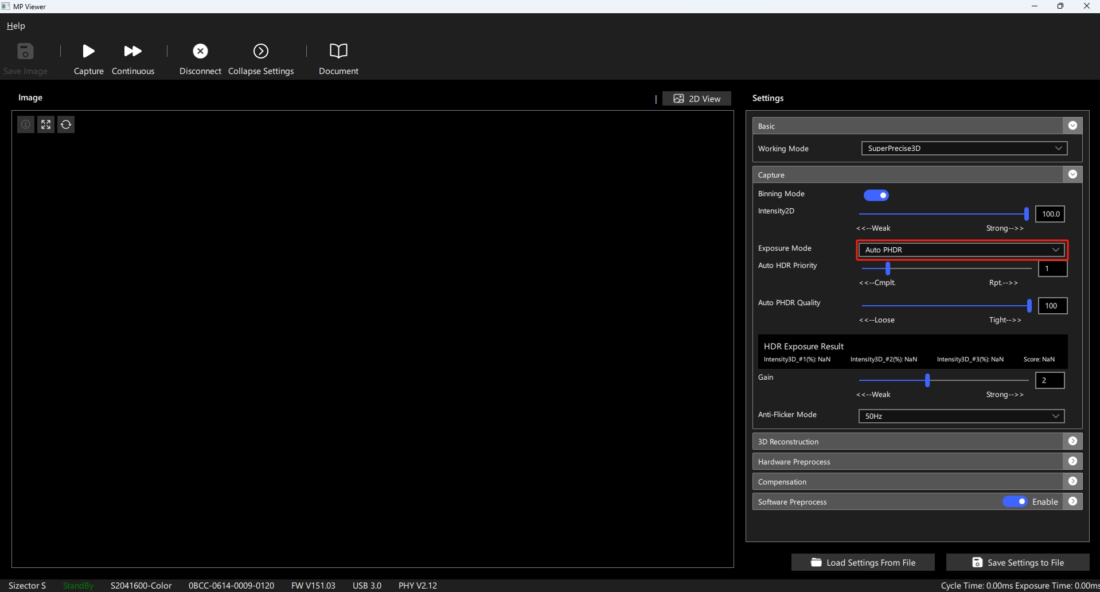1100x592 pixels.
Task: Disconnect the camera device
Action: click(200, 59)
